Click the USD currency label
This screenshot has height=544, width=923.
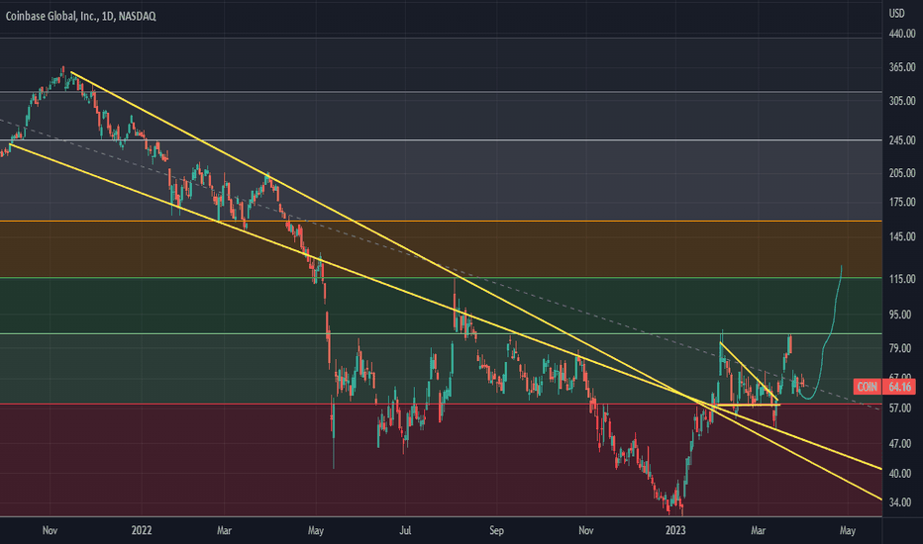pos(896,13)
